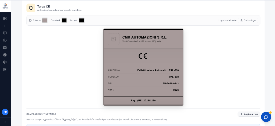The image size is (275, 126).
Task: Open the copyright circle icon in sidebar
Action: point(5,40)
